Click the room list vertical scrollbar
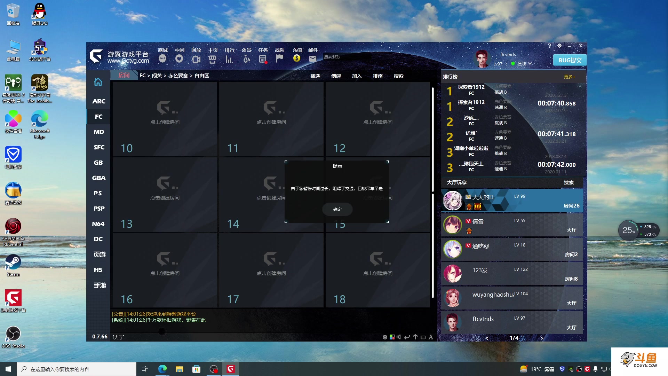This screenshot has height=376, width=668. click(x=433, y=193)
